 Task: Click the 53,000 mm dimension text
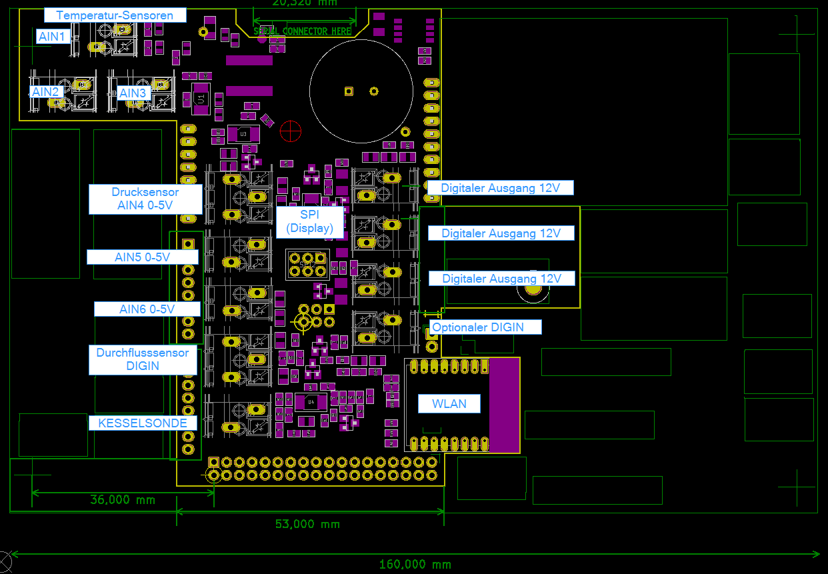[307, 524]
